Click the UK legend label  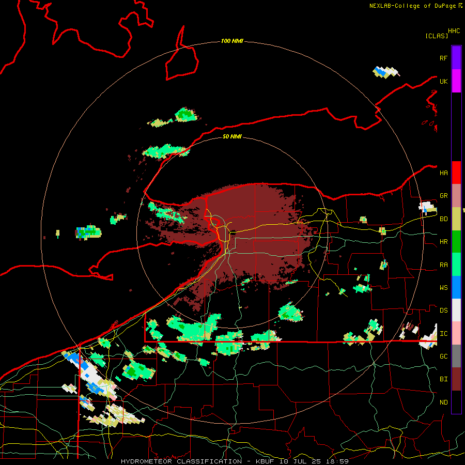click(443, 81)
